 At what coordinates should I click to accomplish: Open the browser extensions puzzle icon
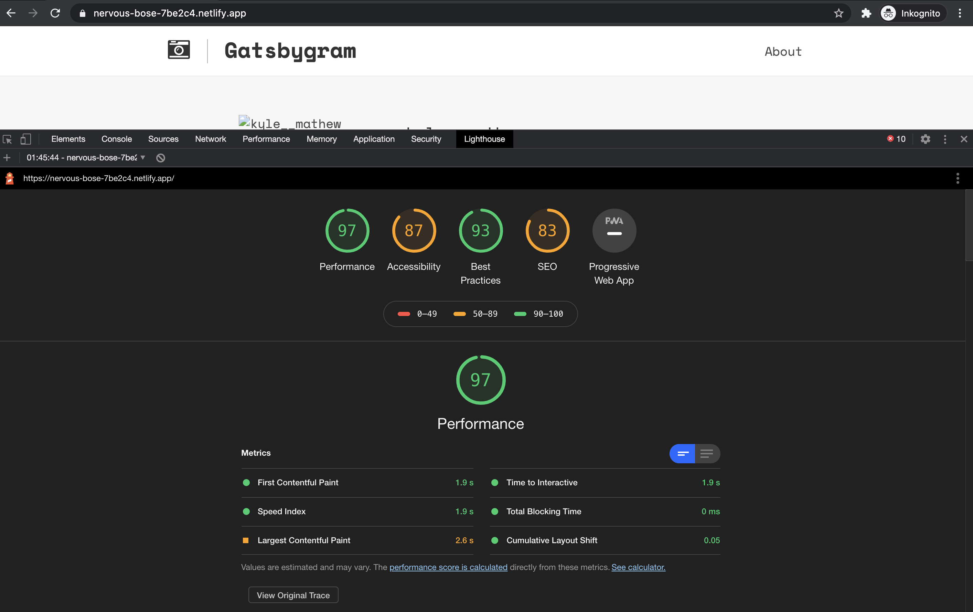866,13
